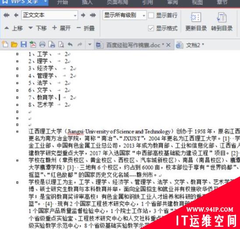Save document with the floppy disk icon
Screen dimensions: 240x229
[24, 45]
